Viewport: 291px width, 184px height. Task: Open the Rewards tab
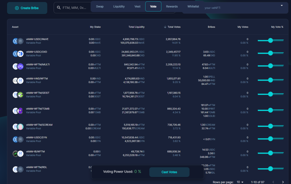coord(172,6)
